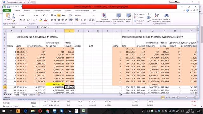Screen dimensions: 203x114
Task: Open Format as Table icon
Action: tap(118, 16)
